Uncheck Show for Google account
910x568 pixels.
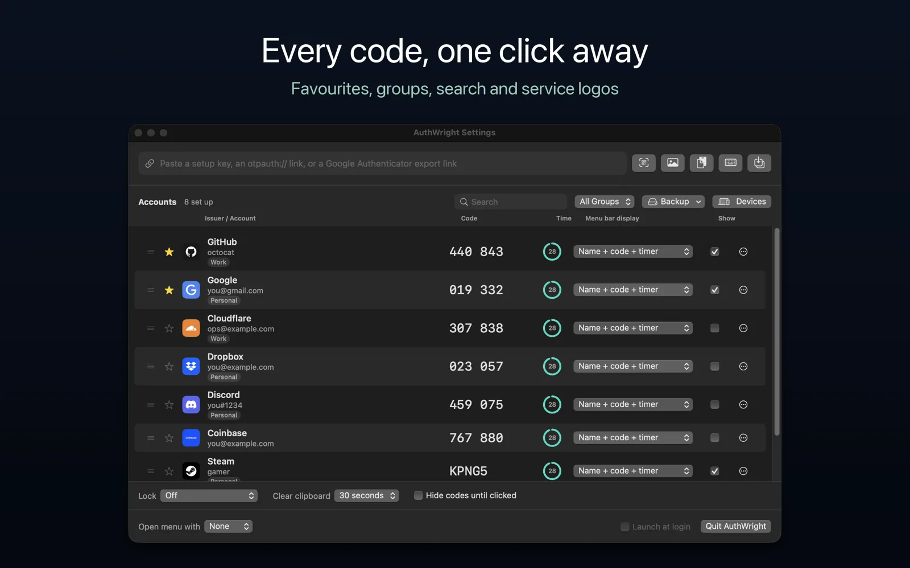[715, 290]
